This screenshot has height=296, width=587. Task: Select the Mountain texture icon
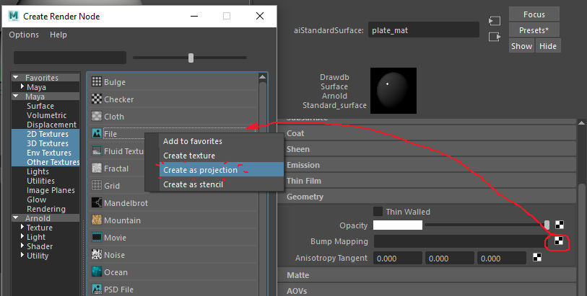click(96, 220)
